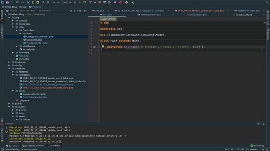Click the Redo arrow in toolbar
The width and height of the screenshot is (270, 151).
tap(22, 3)
